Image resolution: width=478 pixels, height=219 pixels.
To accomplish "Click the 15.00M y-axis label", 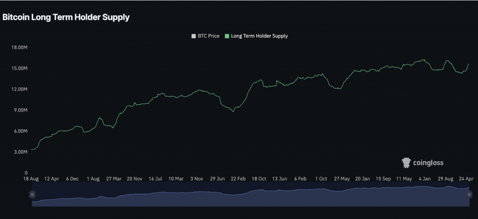I will coord(20,68).
